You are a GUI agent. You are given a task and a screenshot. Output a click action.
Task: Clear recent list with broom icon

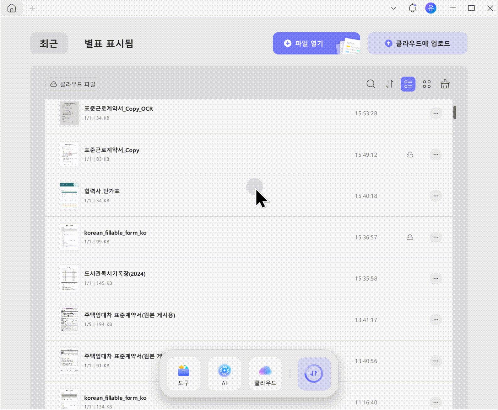pos(445,84)
